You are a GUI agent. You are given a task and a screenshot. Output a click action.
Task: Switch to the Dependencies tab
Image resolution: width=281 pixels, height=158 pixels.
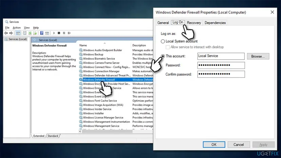point(215,23)
